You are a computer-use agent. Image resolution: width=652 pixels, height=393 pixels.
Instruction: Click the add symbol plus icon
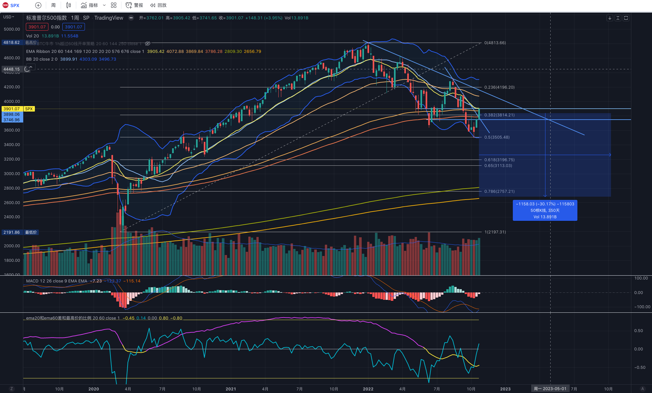(38, 5)
